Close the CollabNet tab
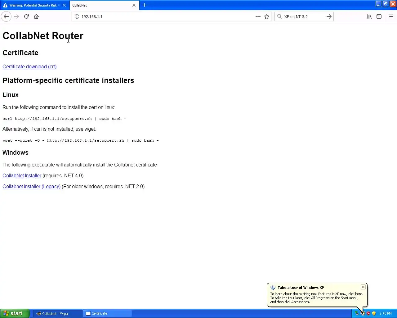397x318 pixels. coord(134,5)
